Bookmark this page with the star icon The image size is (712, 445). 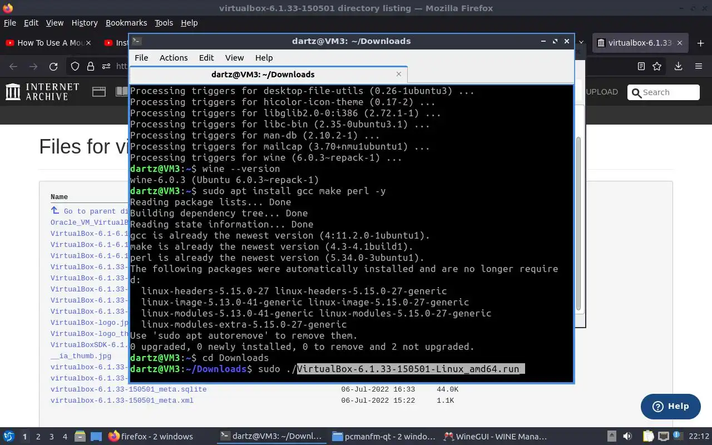pyautogui.click(x=657, y=66)
